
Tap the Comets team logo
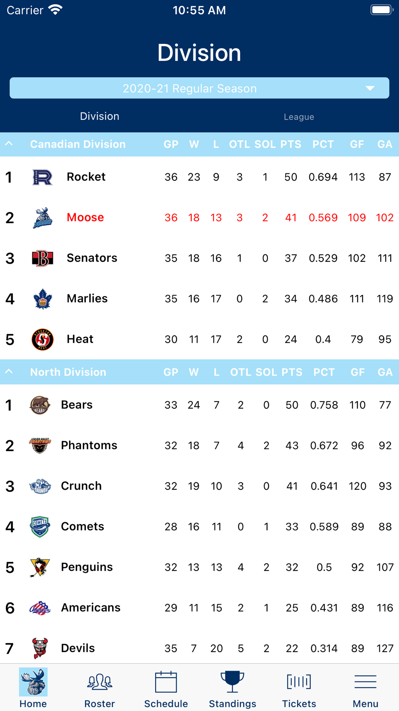click(40, 527)
